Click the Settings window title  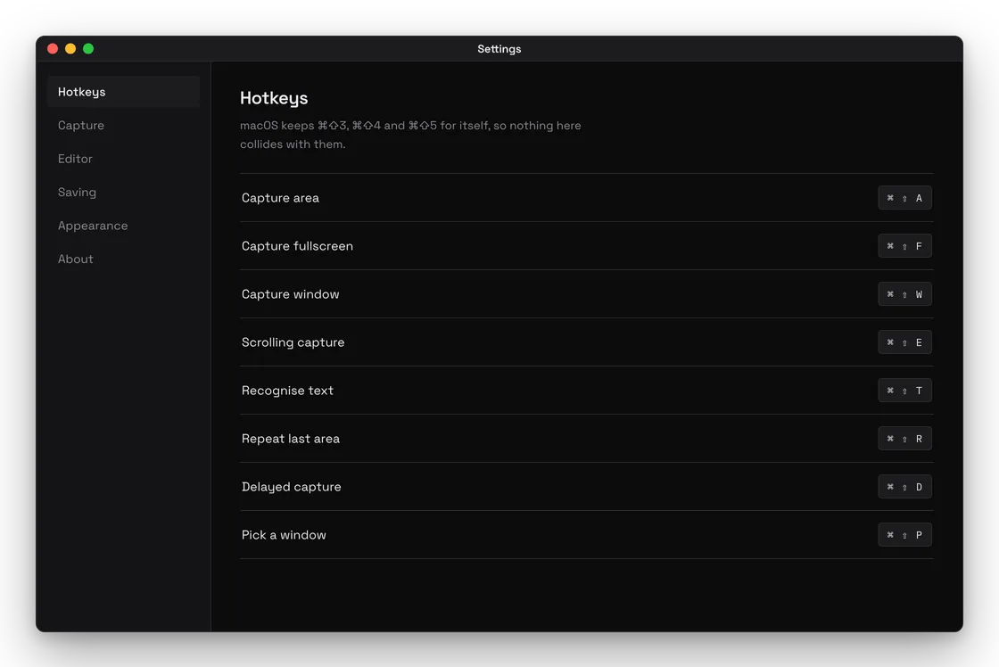[x=499, y=49]
